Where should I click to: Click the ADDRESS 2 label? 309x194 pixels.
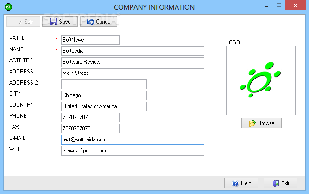tap(24, 83)
